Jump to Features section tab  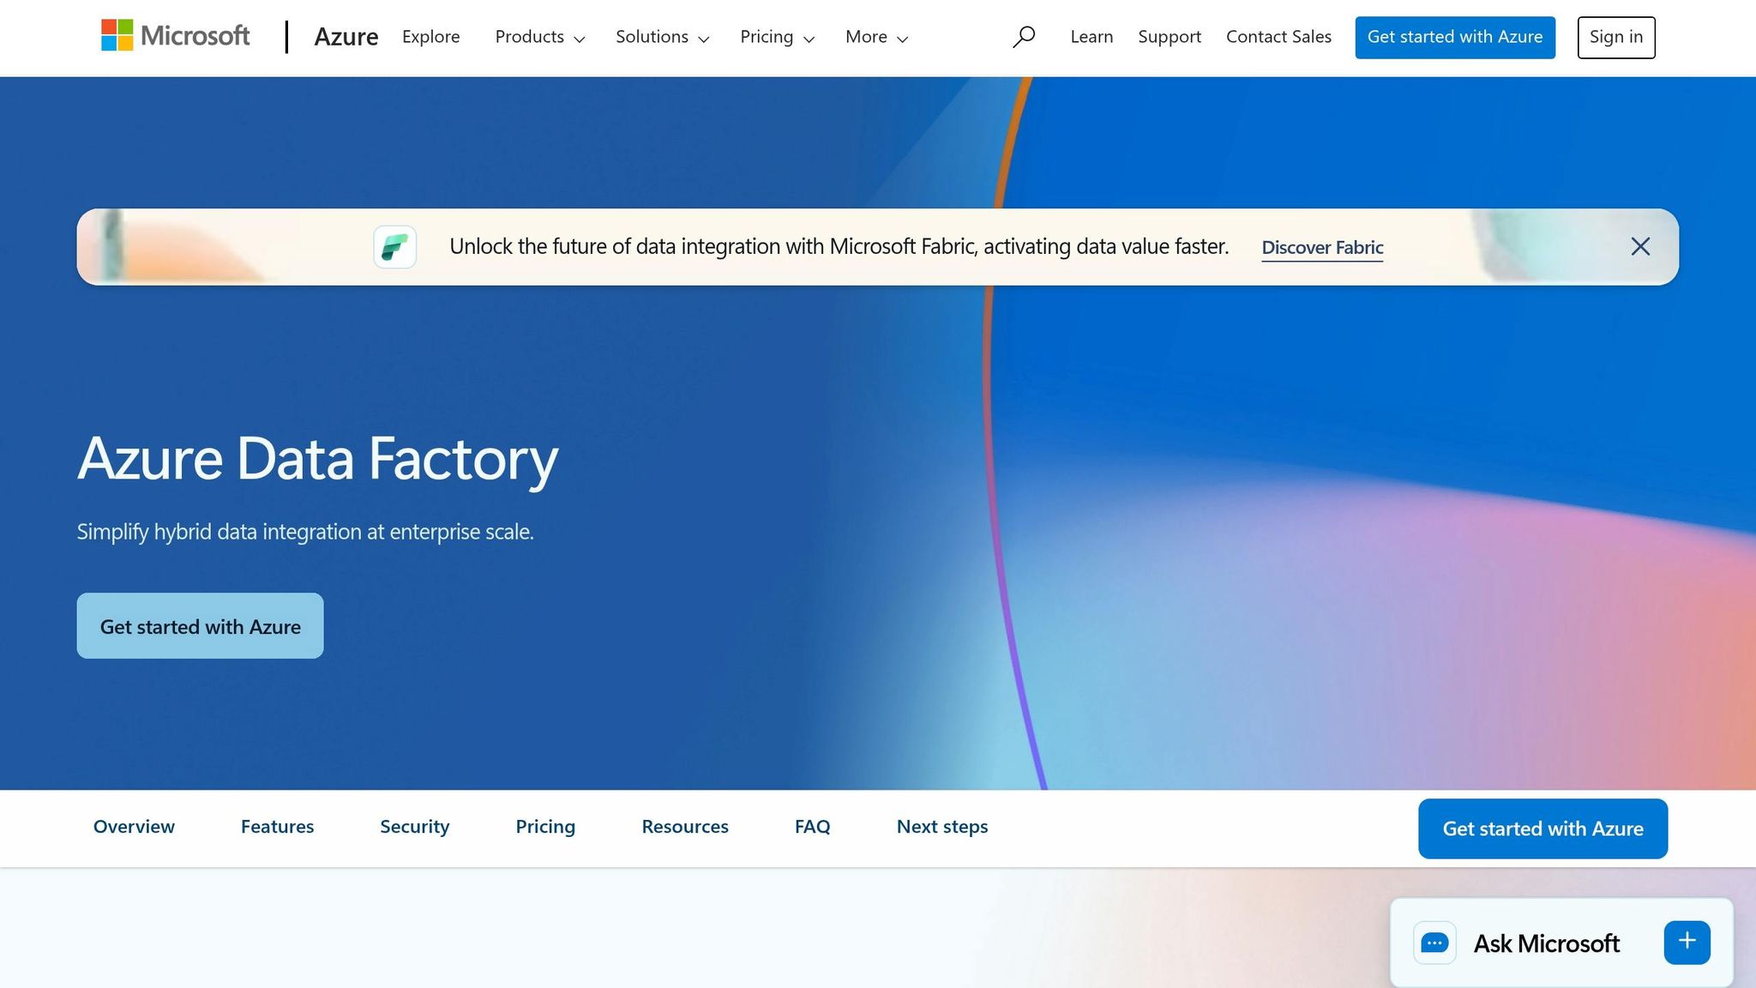pyautogui.click(x=277, y=827)
